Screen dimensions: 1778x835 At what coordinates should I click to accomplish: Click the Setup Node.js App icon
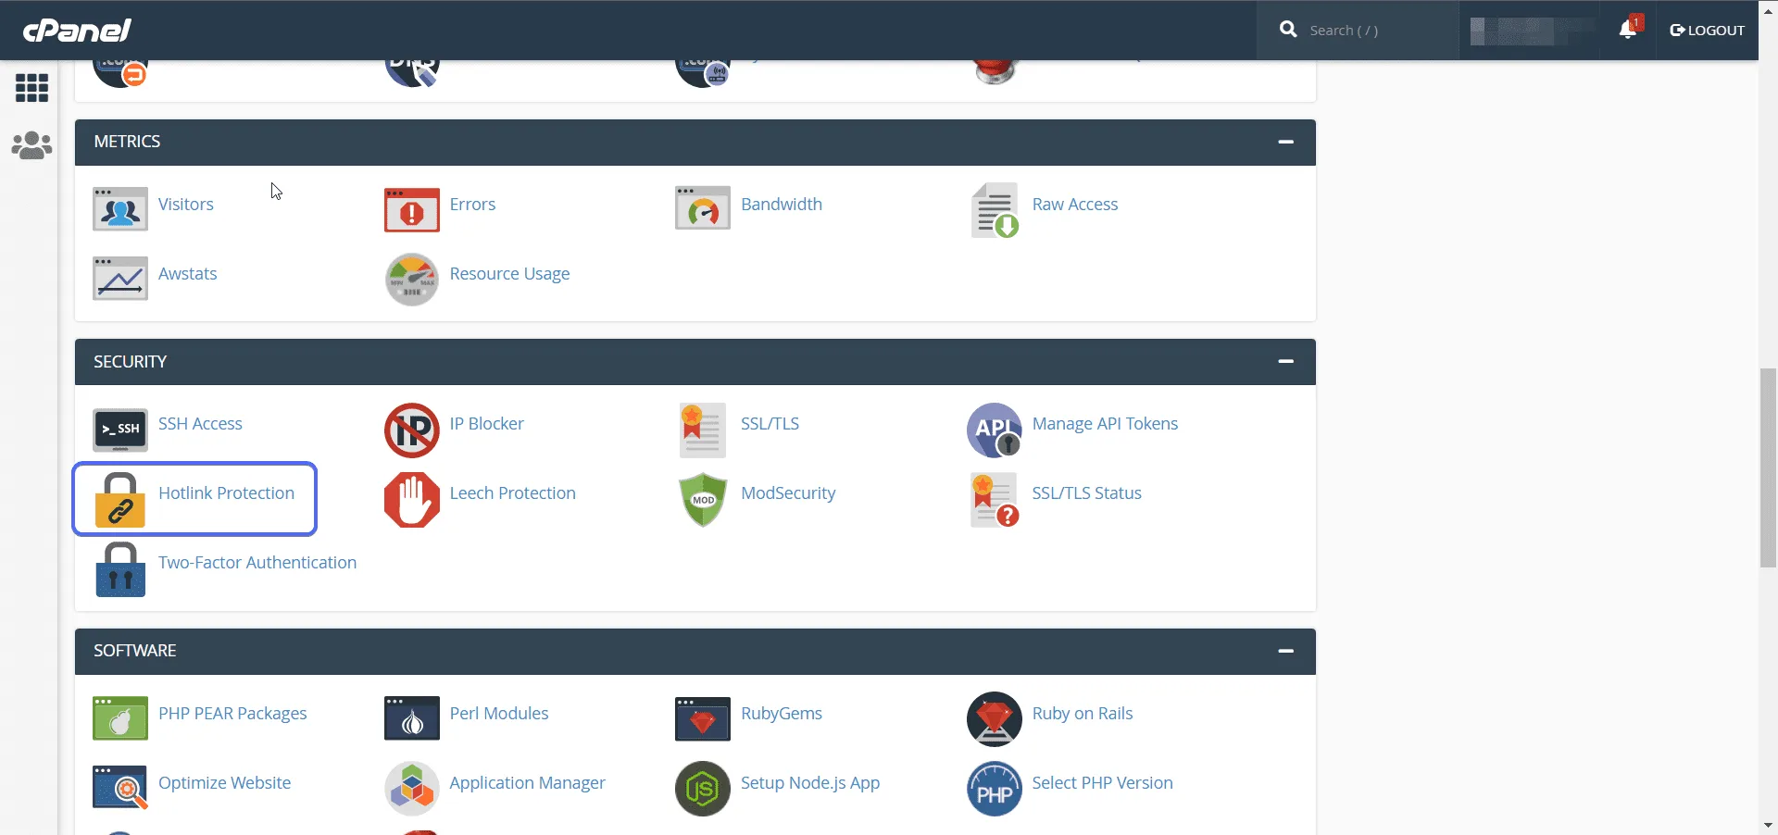[x=703, y=789]
